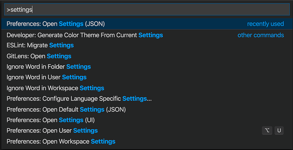Run ESLint: Migrate Settings command

pos(147,46)
